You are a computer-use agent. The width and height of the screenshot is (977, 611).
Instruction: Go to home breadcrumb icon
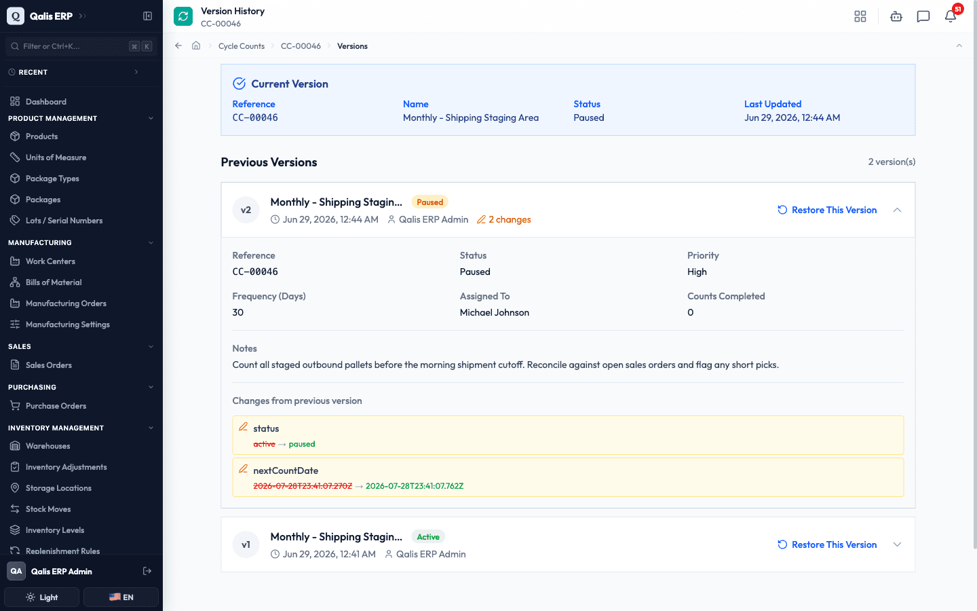pos(196,45)
